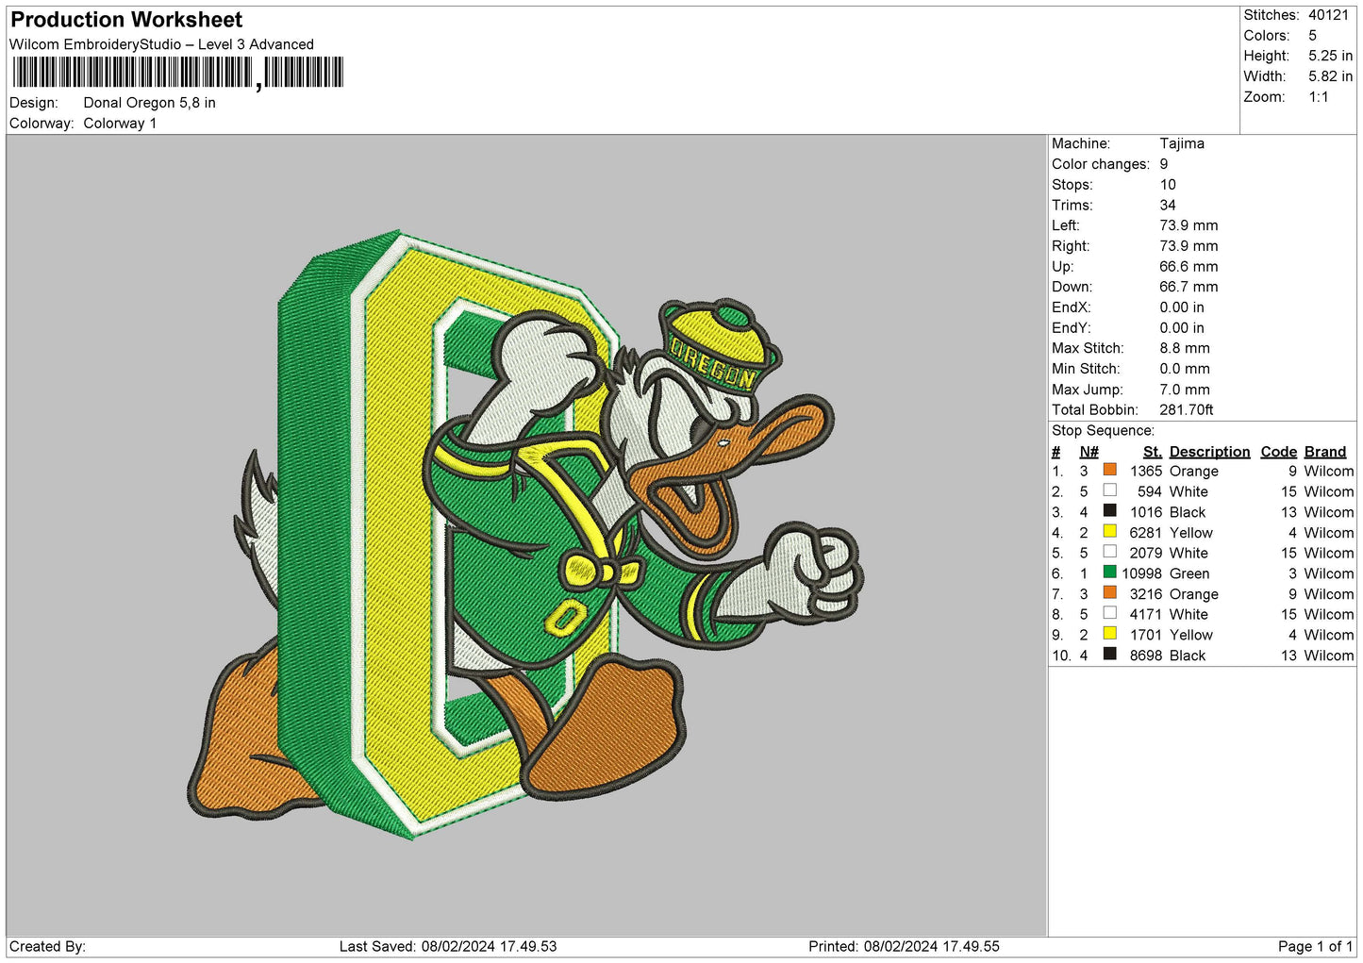Image resolution: width=1363 pixels, height=963 pixels.
Task: Click 'Wilcom EmbroideryStudio – Level 3 Advanced' text
Action: point(161,44)
